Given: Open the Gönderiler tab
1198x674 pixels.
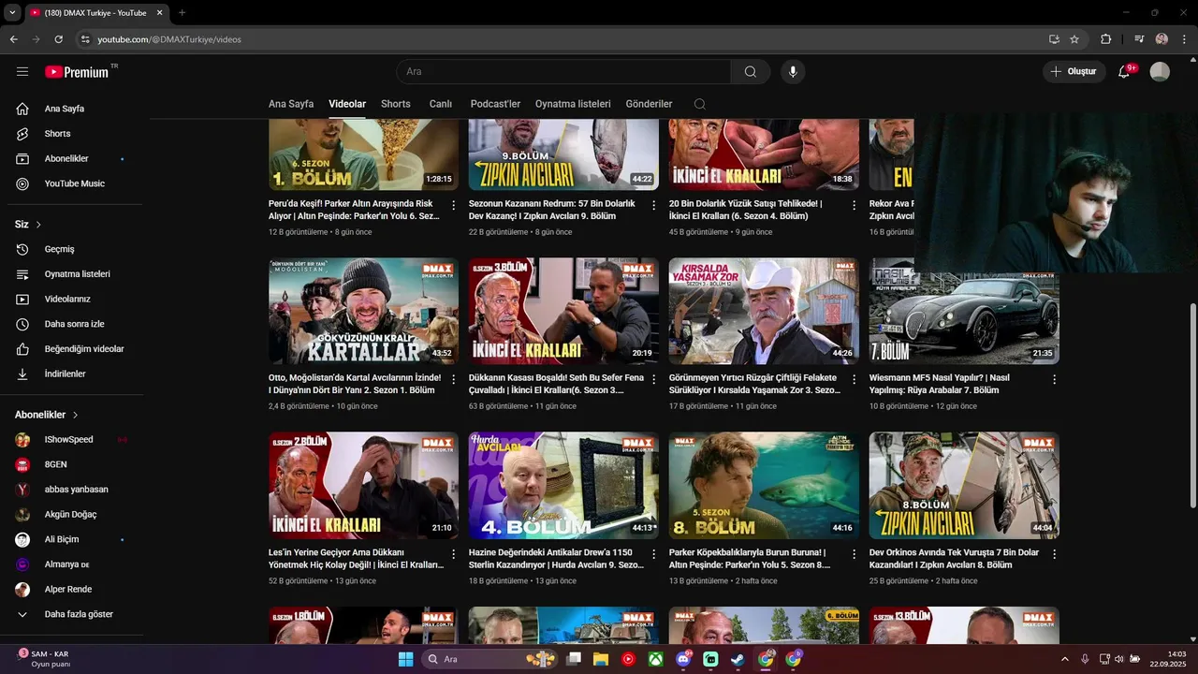Looking at the screenshot, I should click(649, 104).
